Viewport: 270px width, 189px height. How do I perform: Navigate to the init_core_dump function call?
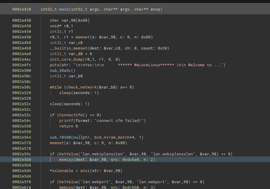(x=66, y=59)
